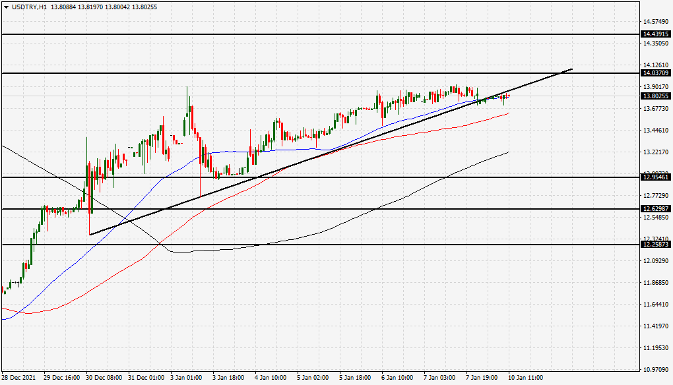Click the USDTRY,H1 symbol label
This screenshot has height=385, width=673.
tap(29, 7)
